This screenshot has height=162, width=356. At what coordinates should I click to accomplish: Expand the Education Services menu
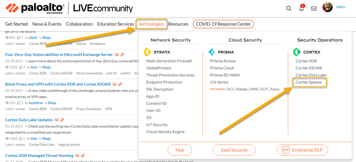point(115,24)
